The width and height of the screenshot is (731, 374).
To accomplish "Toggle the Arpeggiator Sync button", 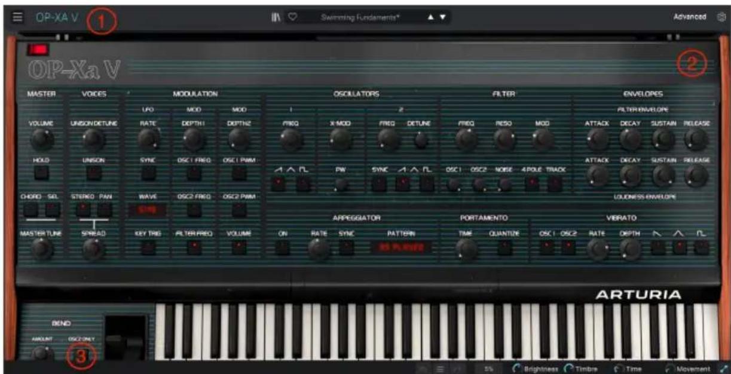I will click(x=347, y=248).
